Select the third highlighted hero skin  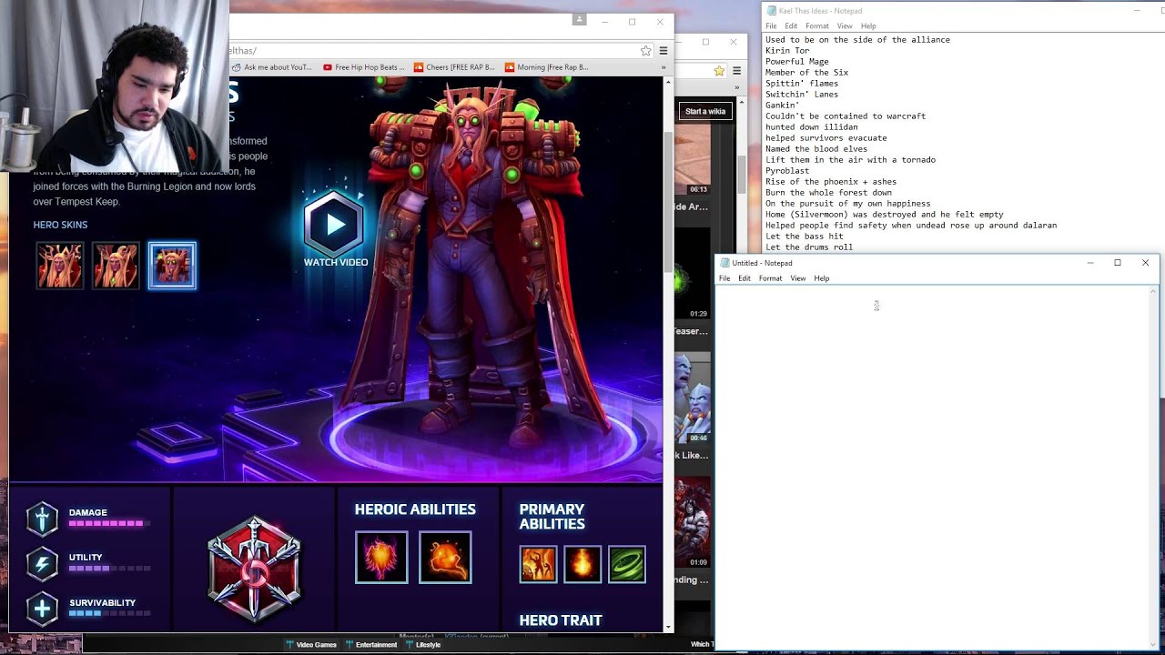(x=172, y=266)
